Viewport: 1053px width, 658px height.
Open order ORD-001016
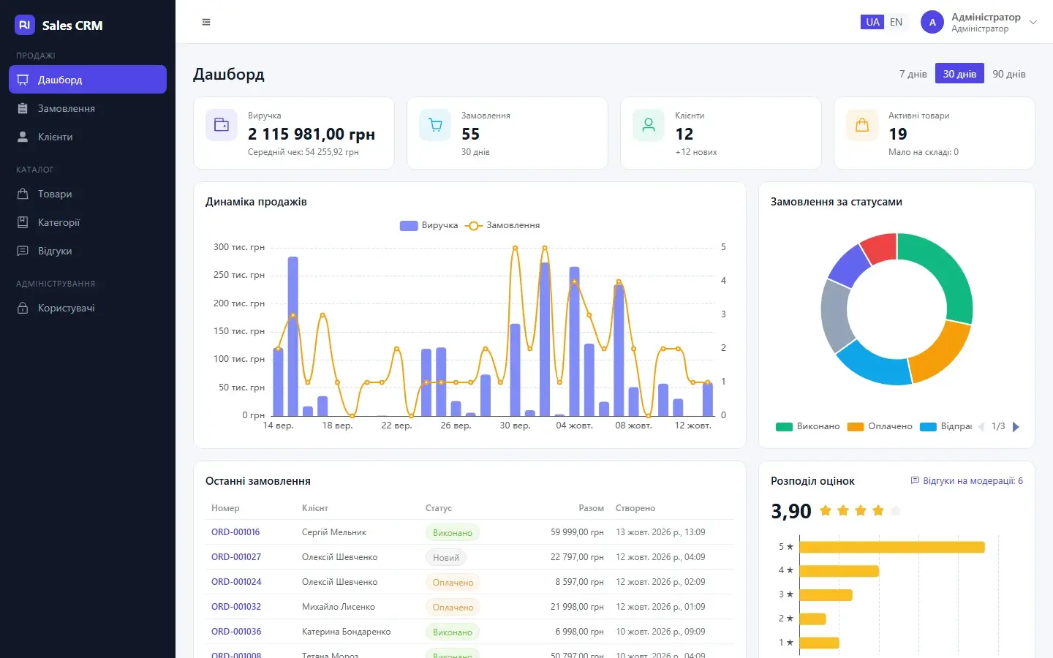[x=235, y=532]
